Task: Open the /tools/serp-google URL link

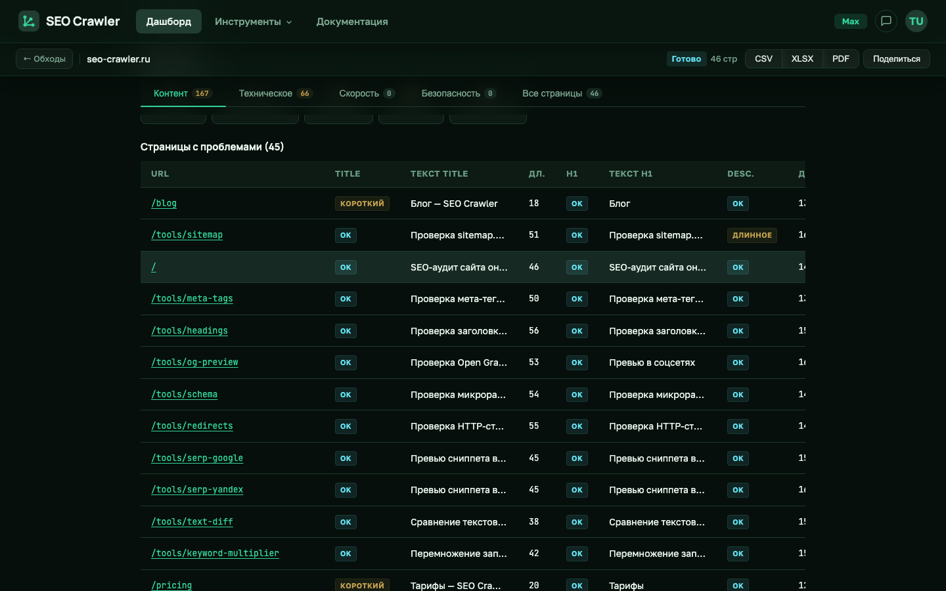Action: click(x=197, y=458)
